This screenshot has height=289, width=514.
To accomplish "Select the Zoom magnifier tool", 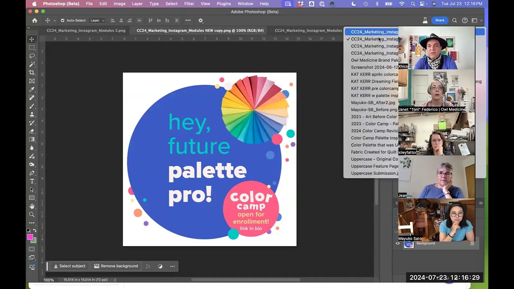I will pyautogui.click(x=32, y=215).
